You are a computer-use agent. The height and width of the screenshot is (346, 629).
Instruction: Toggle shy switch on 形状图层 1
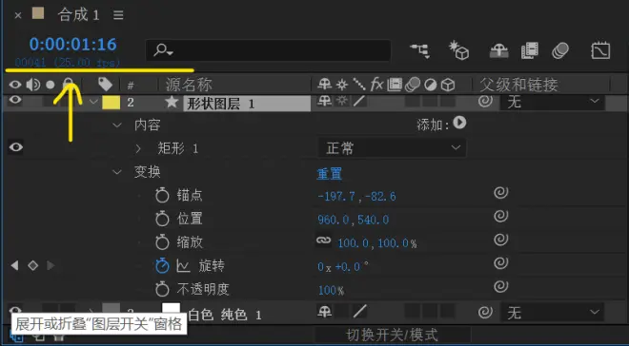click(324, 102)
